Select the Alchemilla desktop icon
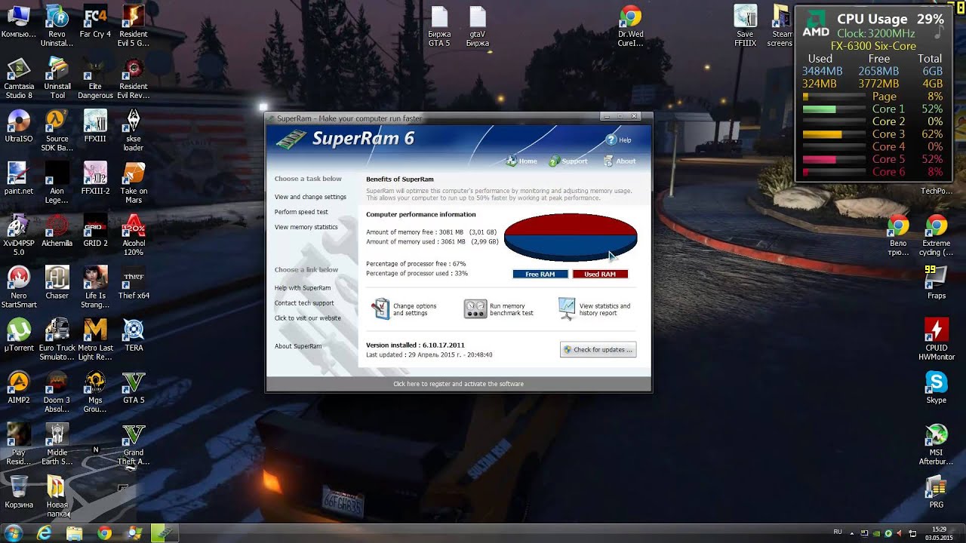Image resolution: width=966 pixels, height=543 pixels. point(57,230)
